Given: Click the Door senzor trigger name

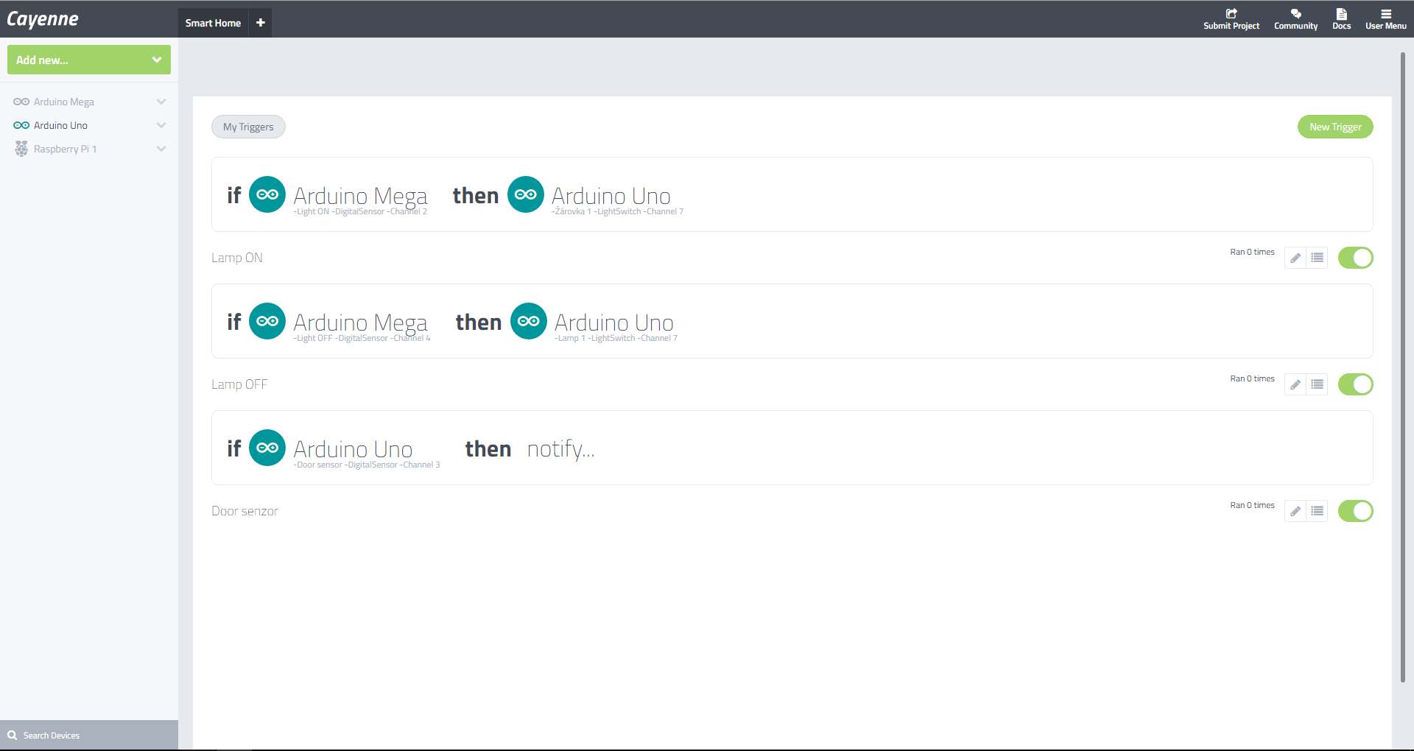Looking at the screenshot, I should pyautogui.click(x=245, y=511).
